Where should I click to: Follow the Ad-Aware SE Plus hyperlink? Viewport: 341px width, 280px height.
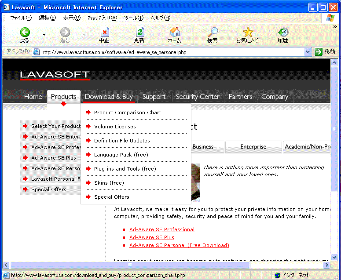click(x=152, y=237)
